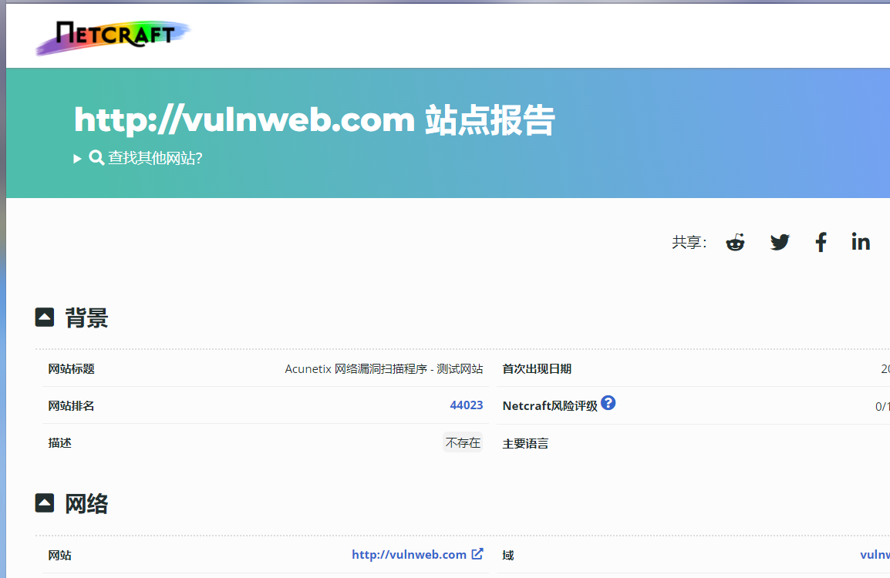This screenshot has height=578, width=890.
Task: Open the http://vulnweb.com website link
Action: tap(409, 554)
